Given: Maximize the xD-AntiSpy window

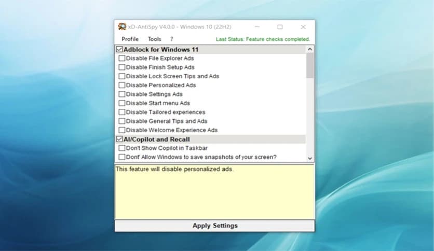Looking at the screenshot, I should tap(280, 27).
